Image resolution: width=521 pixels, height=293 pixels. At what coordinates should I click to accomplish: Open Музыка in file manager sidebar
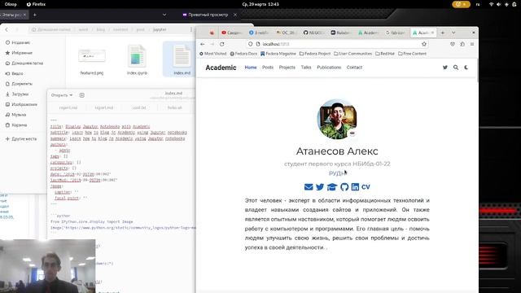coord(15,115)
